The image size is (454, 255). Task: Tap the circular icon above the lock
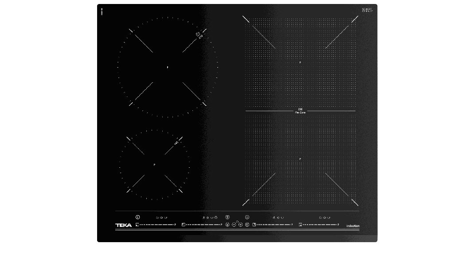tap(227, 217)
